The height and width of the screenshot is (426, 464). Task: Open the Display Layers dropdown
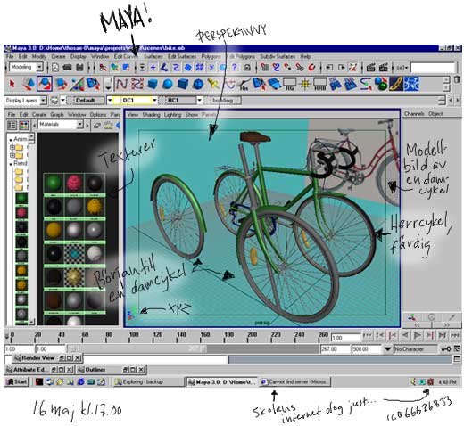pos(43,101)
